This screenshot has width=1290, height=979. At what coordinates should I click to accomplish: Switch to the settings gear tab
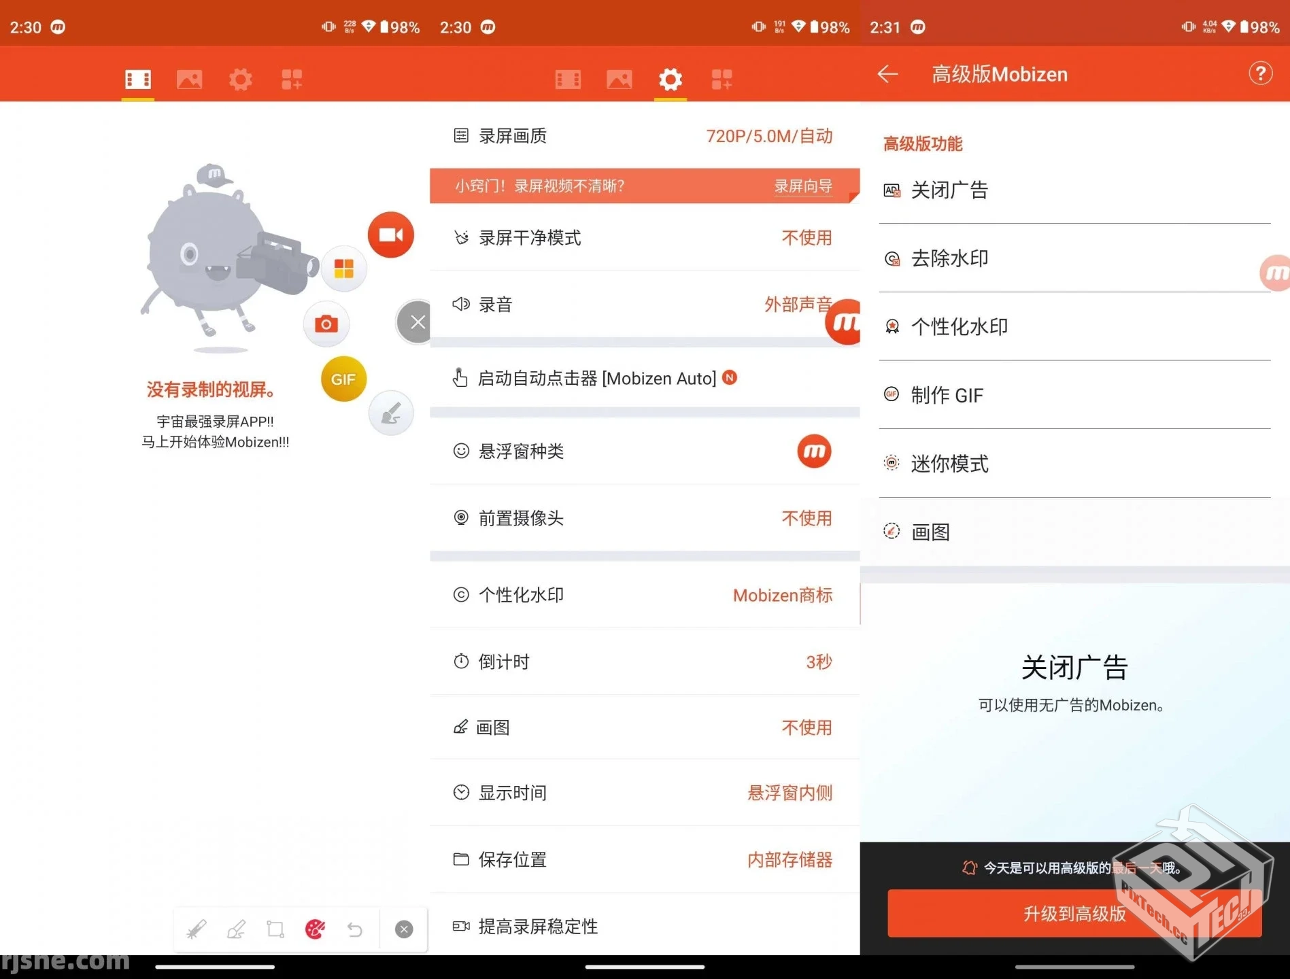point(670,79)
